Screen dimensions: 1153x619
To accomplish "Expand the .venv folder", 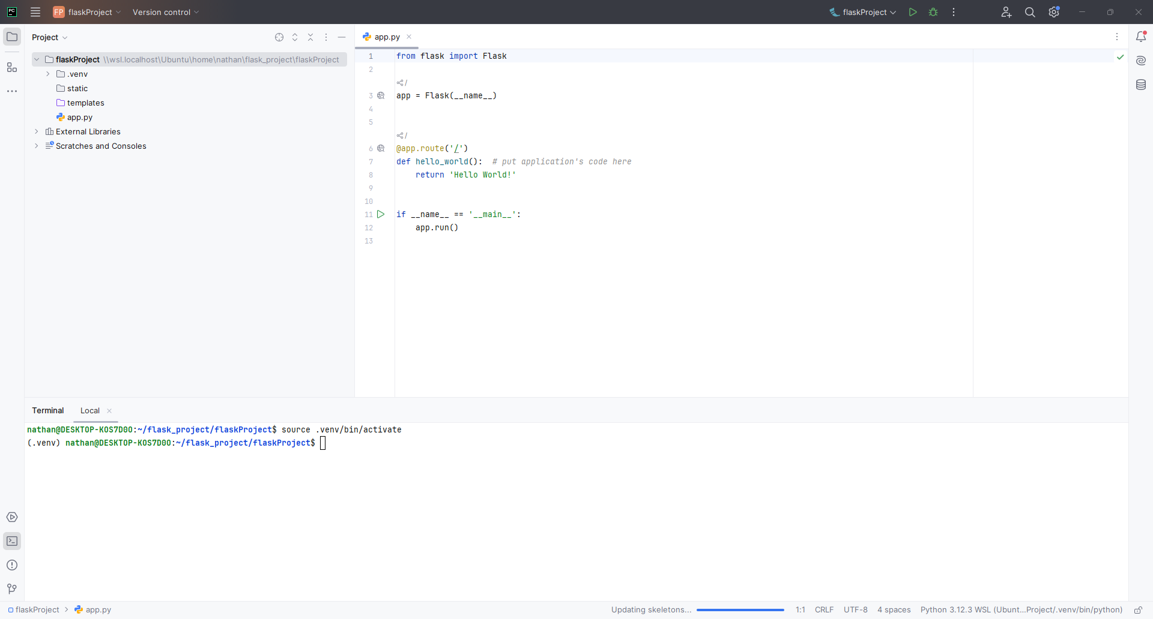I will pyautogui.click(x=48, y=74).
